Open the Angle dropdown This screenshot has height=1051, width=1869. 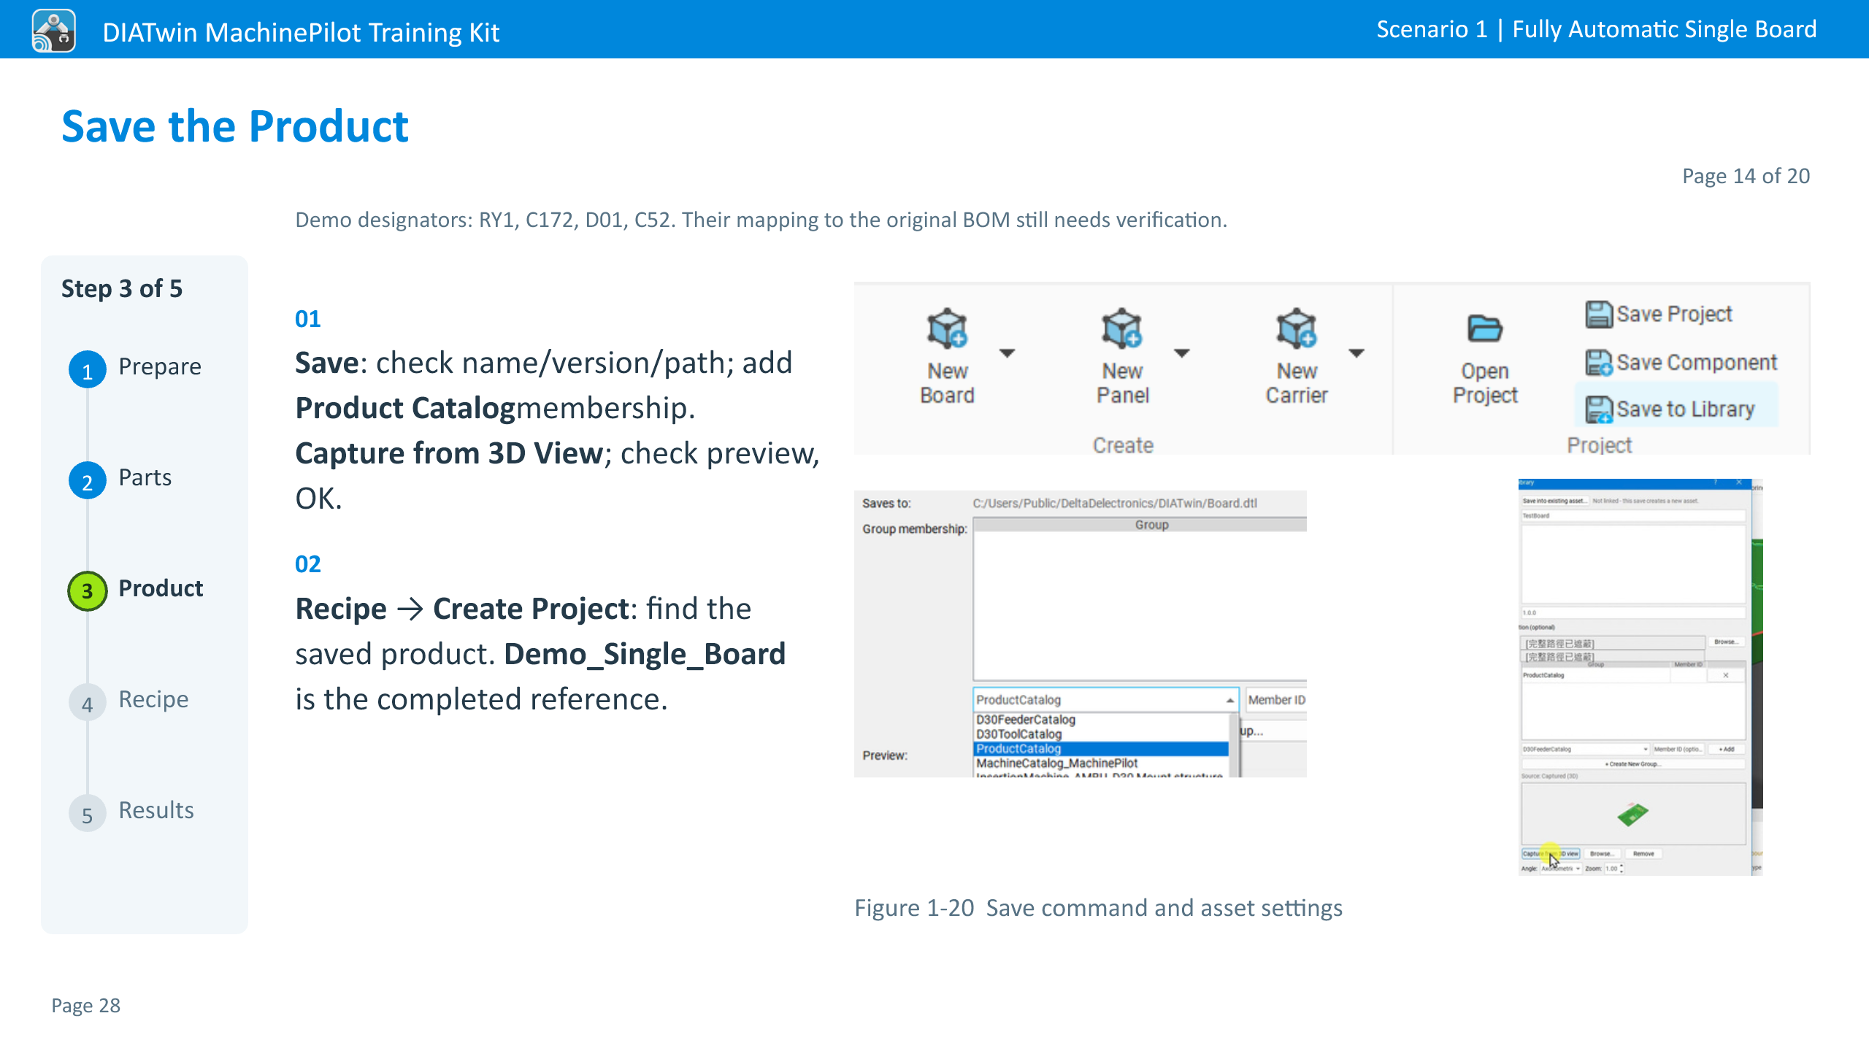[x=1562, y=869]
